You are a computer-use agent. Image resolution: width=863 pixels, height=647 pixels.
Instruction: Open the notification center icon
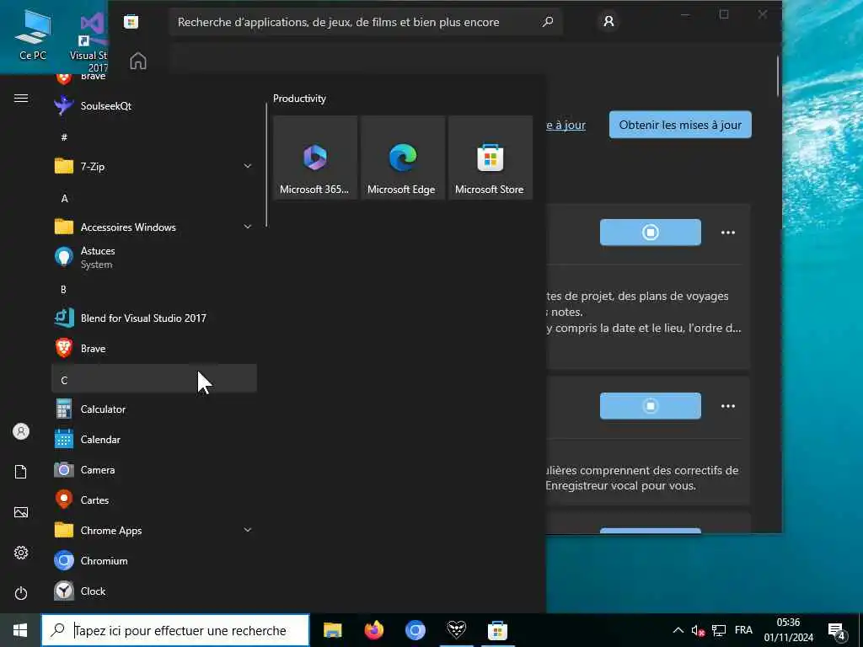[x=837, y=631]
